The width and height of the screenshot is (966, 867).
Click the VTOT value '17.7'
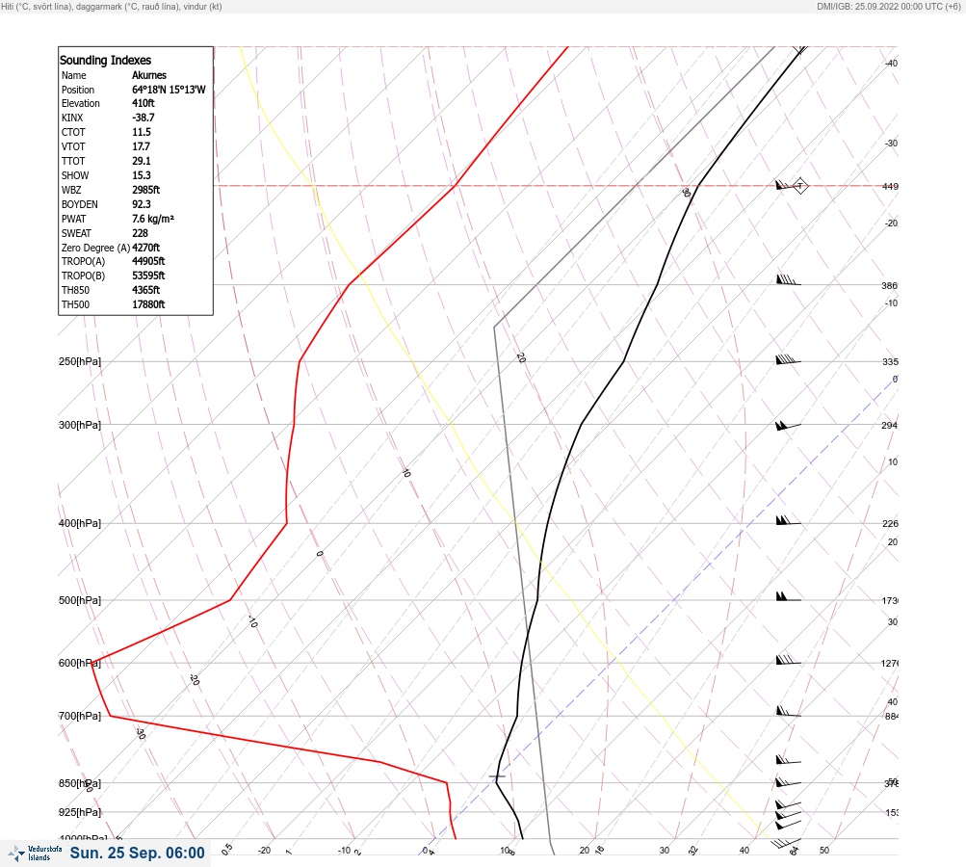point(141,146)
